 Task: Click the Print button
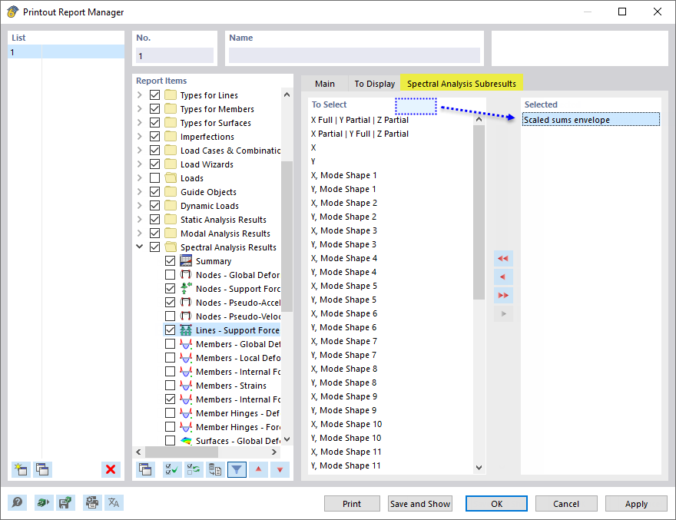tap(352, 504)
